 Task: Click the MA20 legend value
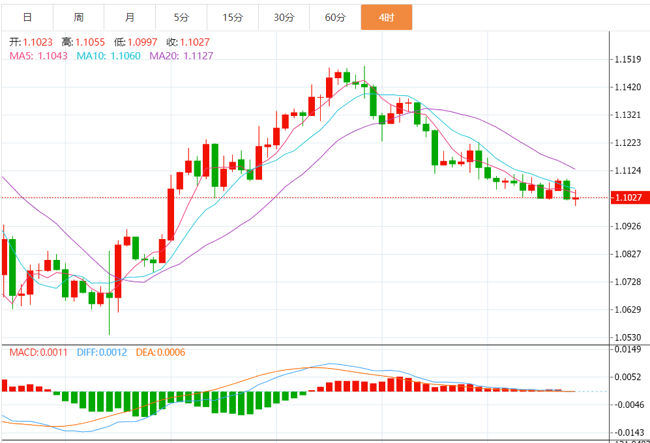(181, 56)
